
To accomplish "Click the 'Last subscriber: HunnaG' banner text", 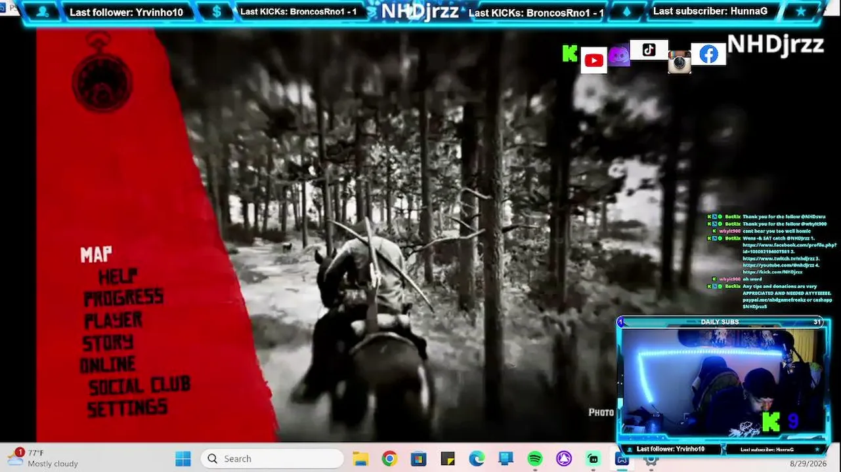I will coord(710,11).
